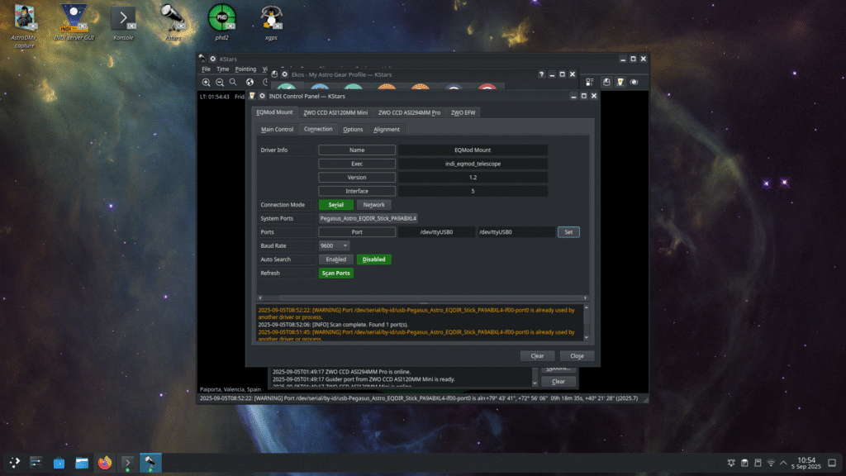
Task: Open kstars desktop shortcut
Action: tap(173, 22)
